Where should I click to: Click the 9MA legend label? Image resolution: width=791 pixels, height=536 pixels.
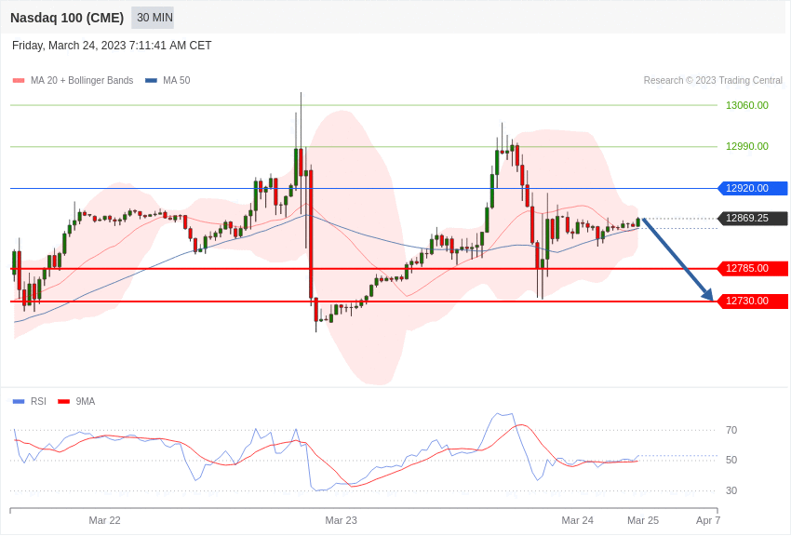pos(86,401)
